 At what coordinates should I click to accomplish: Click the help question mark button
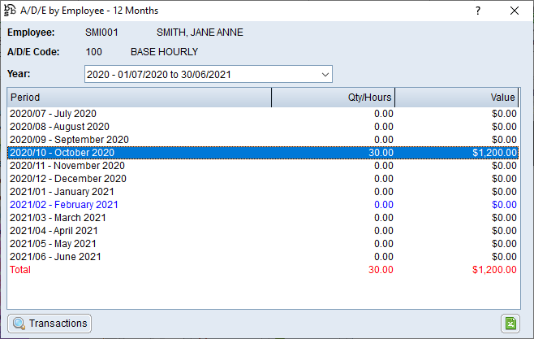477,11
